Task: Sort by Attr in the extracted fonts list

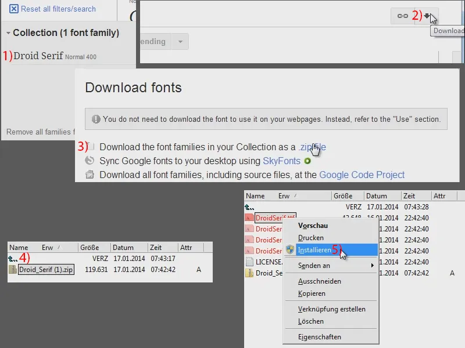Action: [439, 196]
